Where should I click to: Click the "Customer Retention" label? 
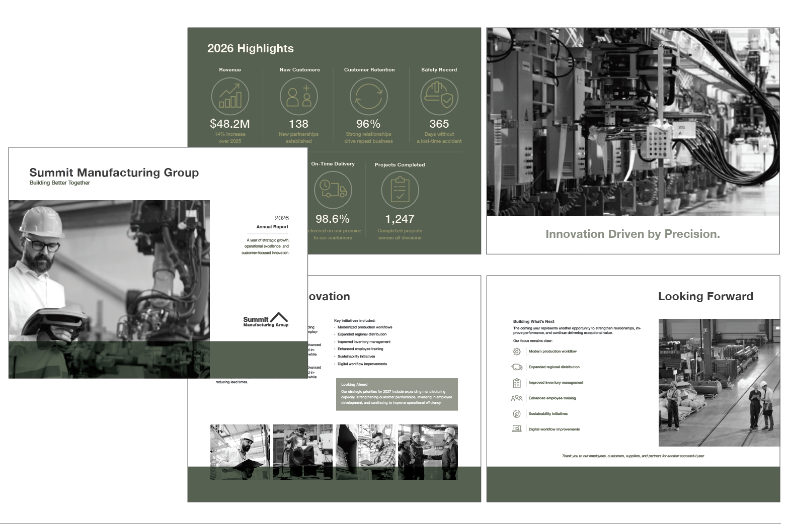click(x=369, y=70)
